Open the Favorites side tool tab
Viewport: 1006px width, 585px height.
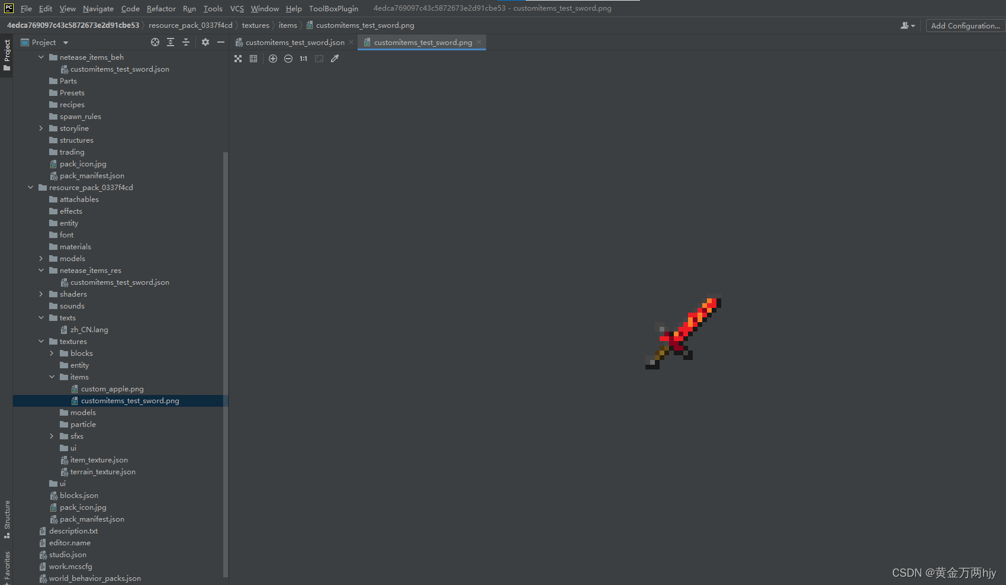7,567
